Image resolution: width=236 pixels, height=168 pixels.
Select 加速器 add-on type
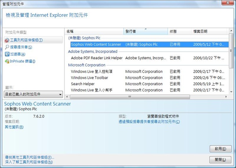(x=18, y=54)
